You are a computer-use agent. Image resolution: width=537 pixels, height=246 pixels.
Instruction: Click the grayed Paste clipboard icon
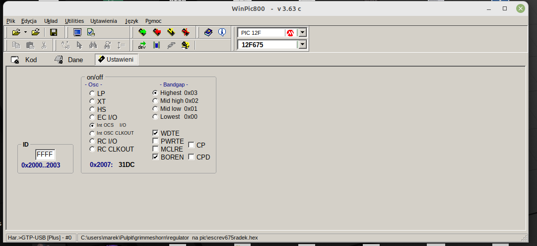pos(30,45)
